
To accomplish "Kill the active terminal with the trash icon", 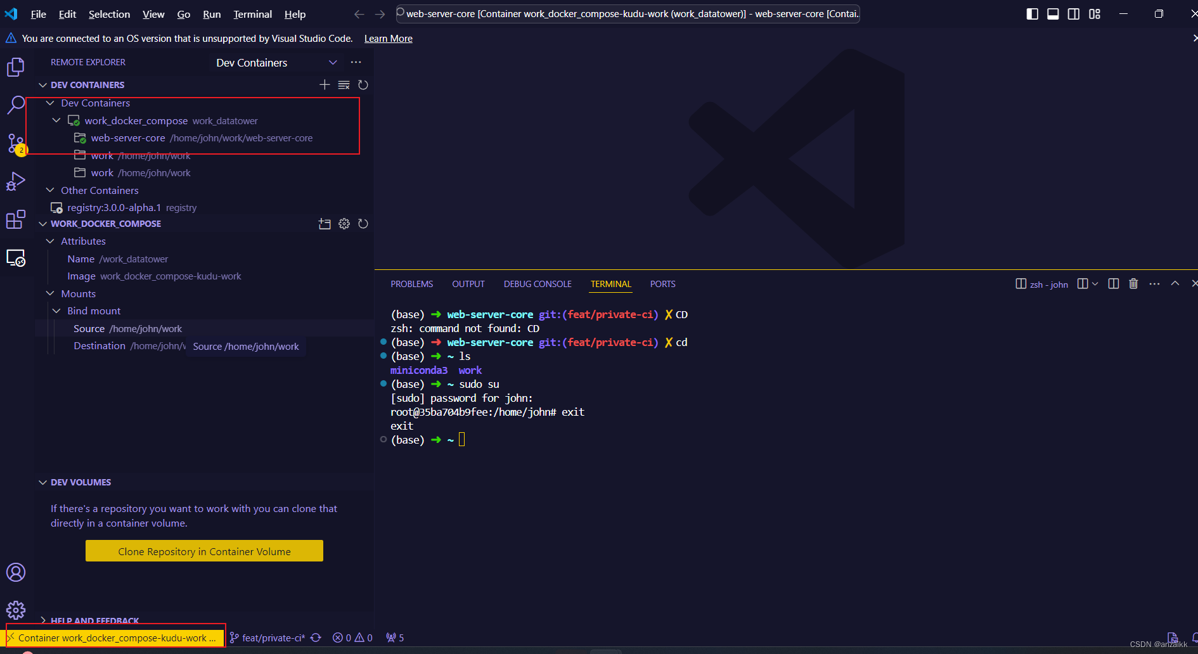I will click(x=1133, y=283).
